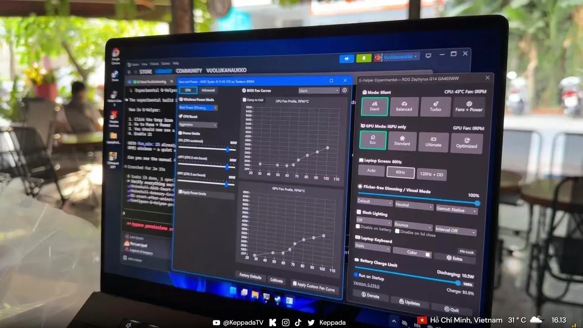
Task: Choose the Optimized GPU mode
Action: [x=466, y=143]
